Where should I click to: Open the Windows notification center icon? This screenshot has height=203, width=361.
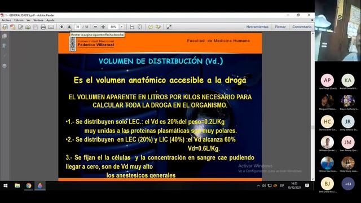pos(307,186)
